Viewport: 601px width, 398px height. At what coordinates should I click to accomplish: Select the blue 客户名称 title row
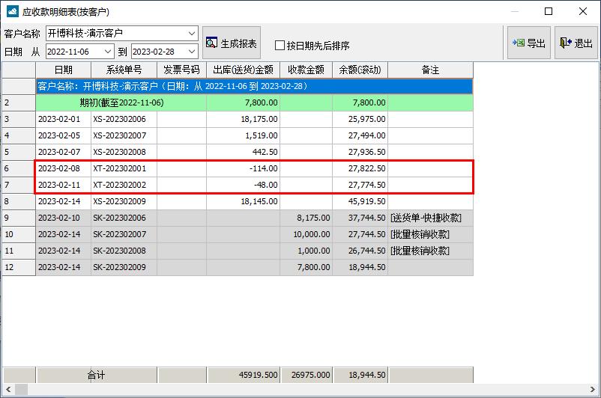coord(255,86)
